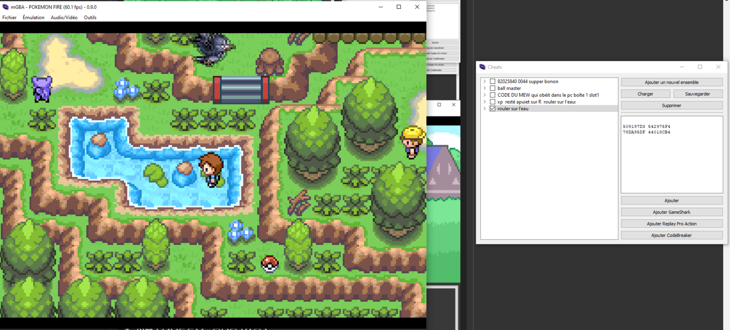Maximize the Cheats window
The width and height of the screenshot is (730, 330).
(x=700, y=67)
